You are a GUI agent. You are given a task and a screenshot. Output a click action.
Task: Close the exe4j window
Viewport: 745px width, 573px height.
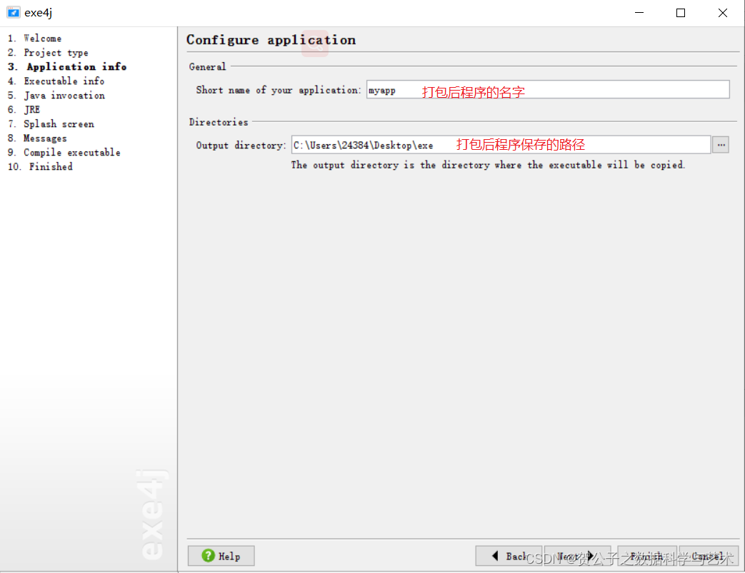pyautogui.click(x=723, y=13)
